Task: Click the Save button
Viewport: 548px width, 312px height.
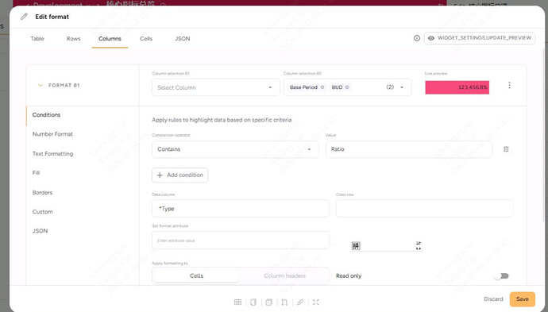Action: pos(522,299)
